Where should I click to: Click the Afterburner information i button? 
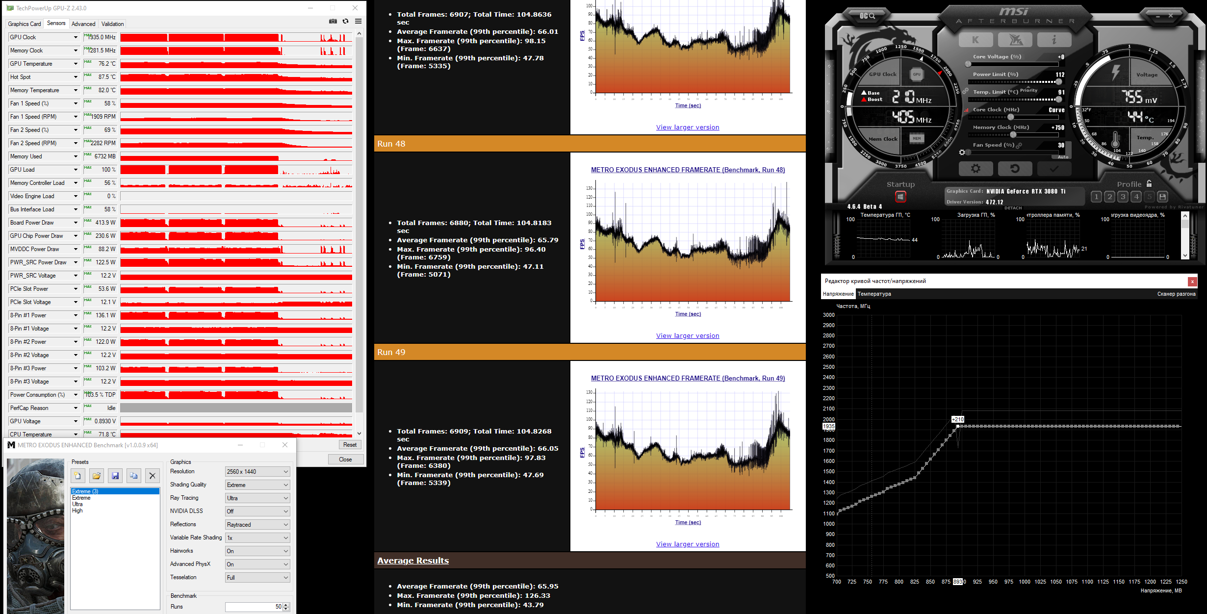(x=1054, y=40)
